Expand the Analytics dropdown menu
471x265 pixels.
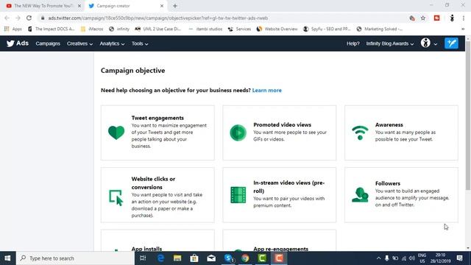(112, 43)
